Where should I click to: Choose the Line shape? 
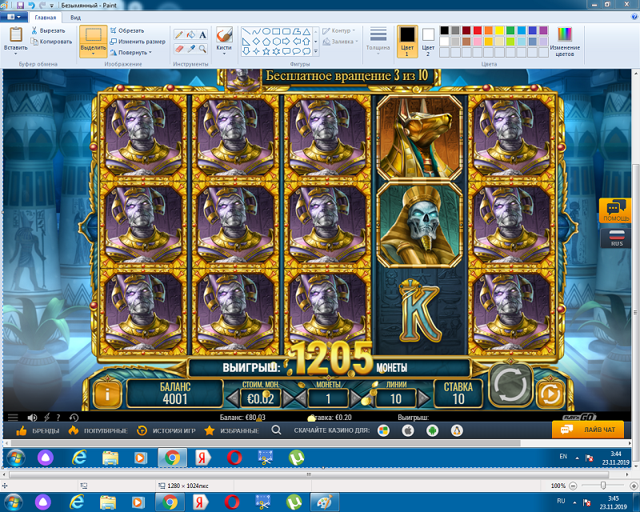tap(246, 31)
